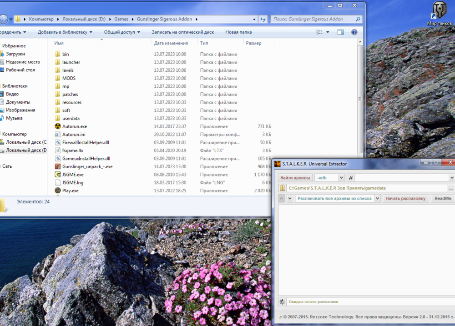Screen dimensions: 455x326
Task: Toggle the Explorer preview pane icon
Action: click(x=340, y=32)
